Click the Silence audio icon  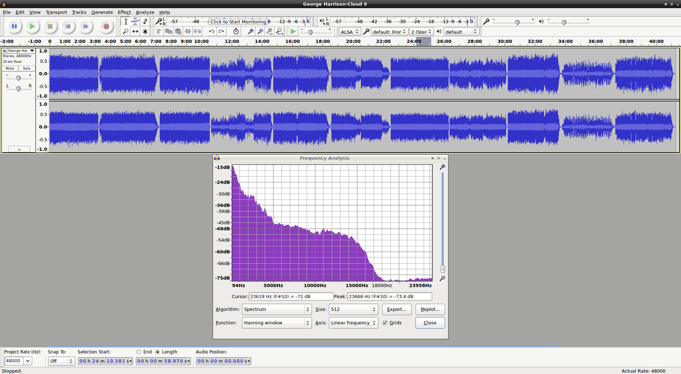click(x=197, y=31)
